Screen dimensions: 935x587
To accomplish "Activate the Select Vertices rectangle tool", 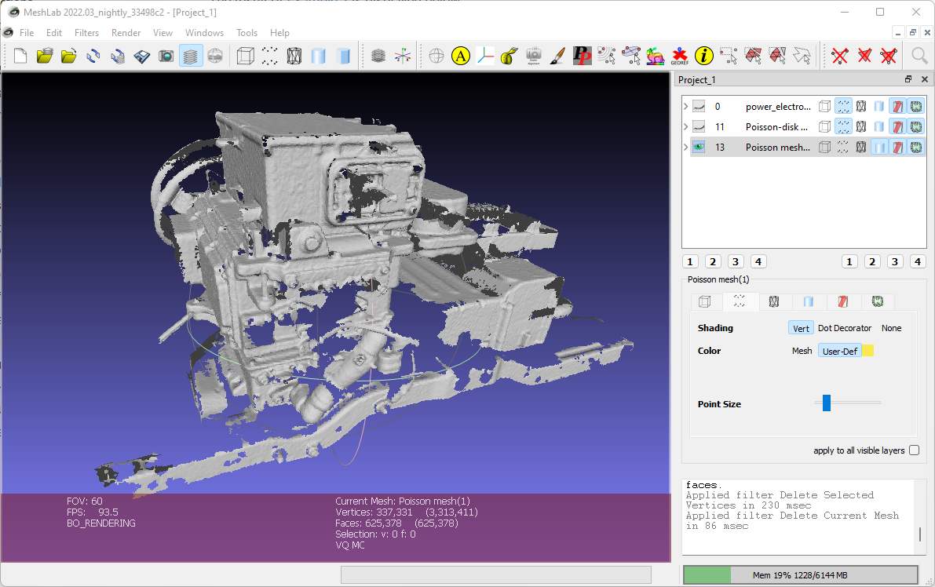I will click(x=728, y=56).
